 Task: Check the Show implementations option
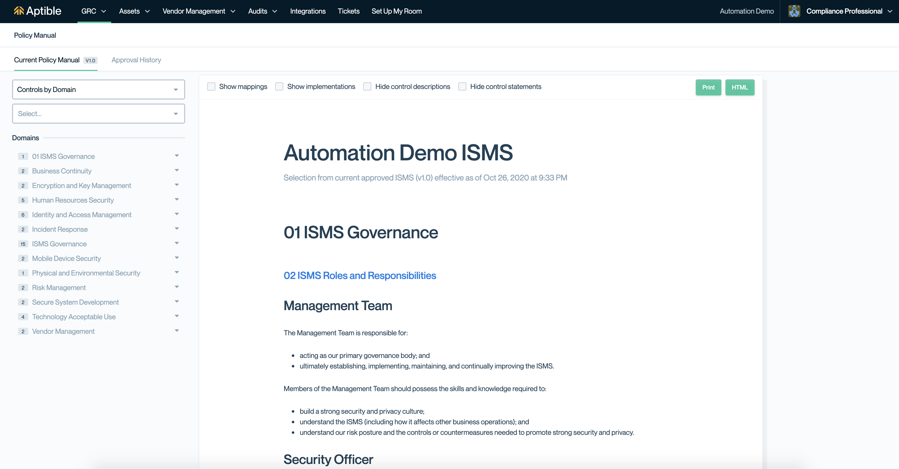pyautogui.click(x=279, y=86)
